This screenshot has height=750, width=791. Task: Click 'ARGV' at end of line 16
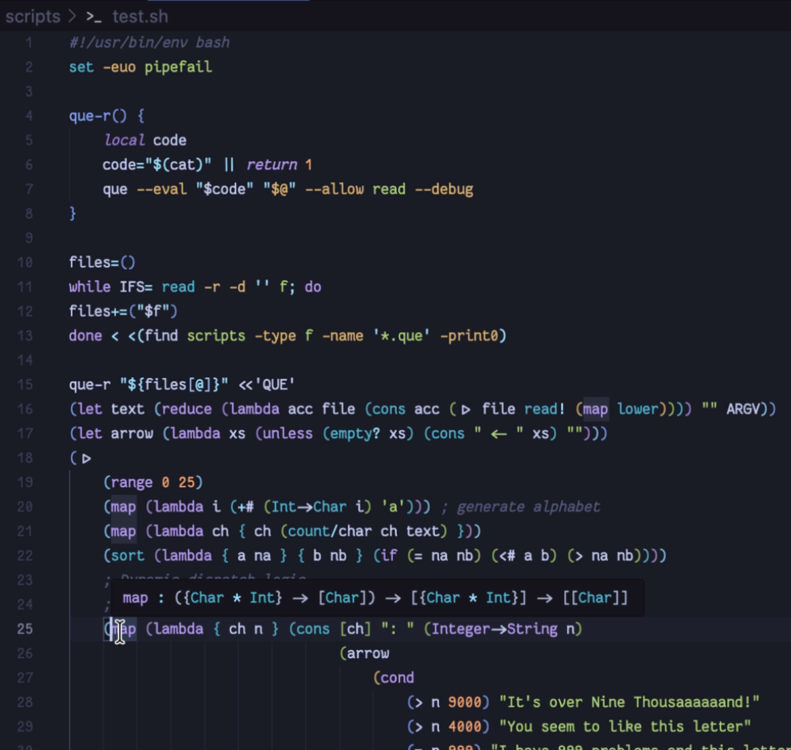pyautogui.click(x=743, y=409)
